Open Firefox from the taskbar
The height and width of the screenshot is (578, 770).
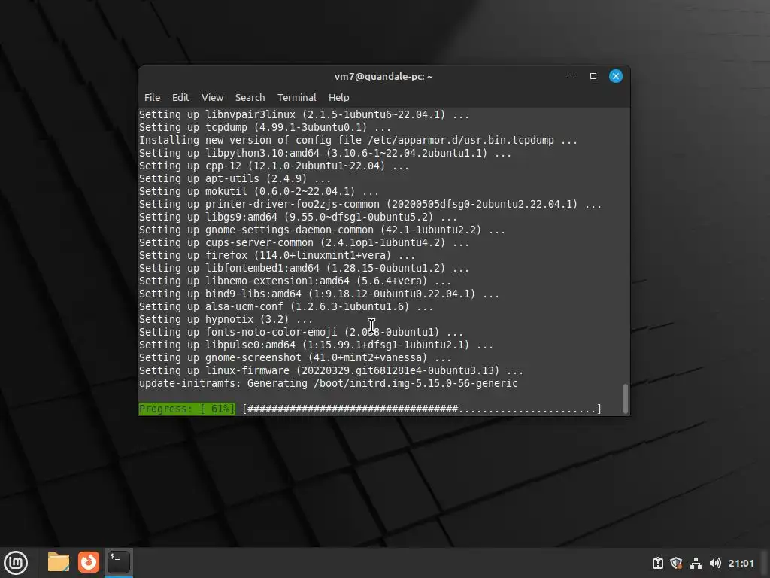89,562
